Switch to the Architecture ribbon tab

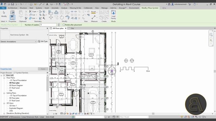[12, 8]
